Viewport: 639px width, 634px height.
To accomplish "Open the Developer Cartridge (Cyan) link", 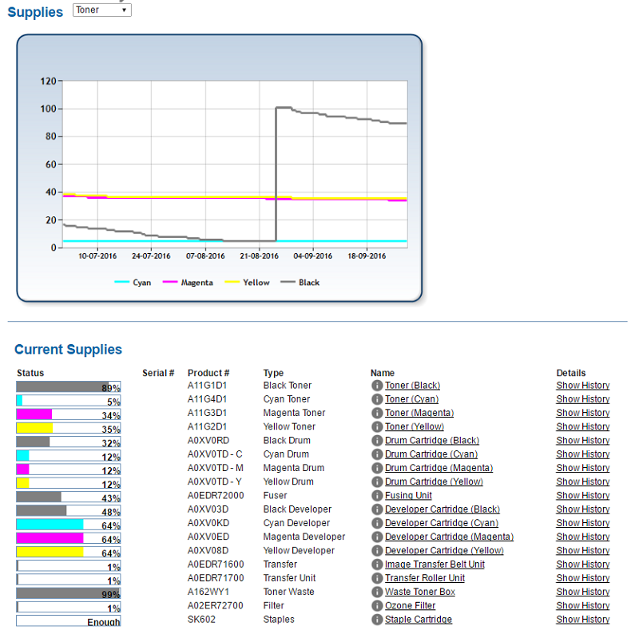I will click(442, 523).
